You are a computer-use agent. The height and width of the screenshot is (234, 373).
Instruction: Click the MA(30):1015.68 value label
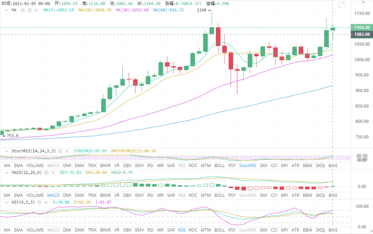[132, 10]
